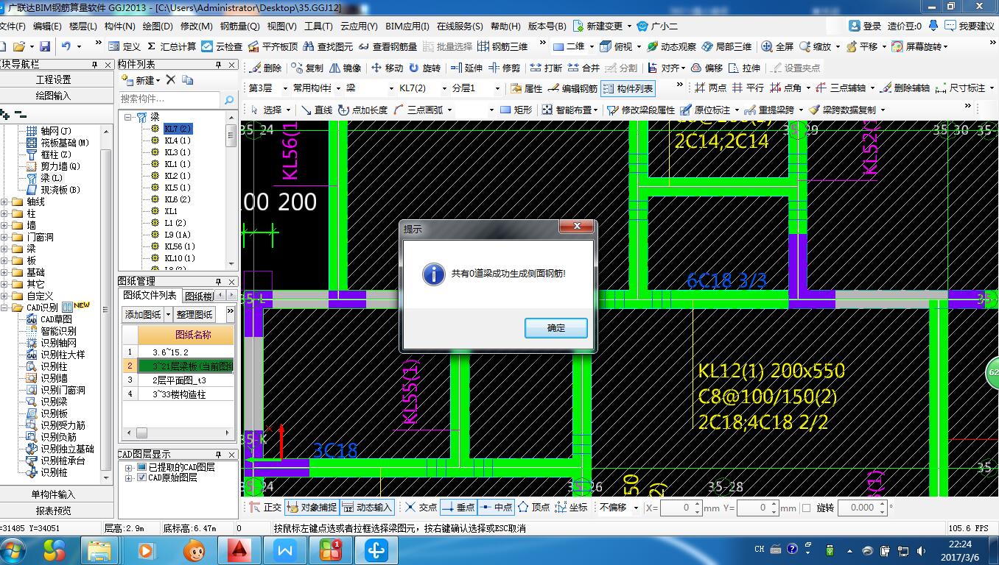Click the 全屏 fullscreen tool
The width and height of the screenshot is (999, 565).
click(x=777, y=46)
